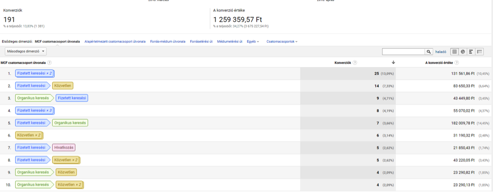This screenshot has width=493, height=192.
Task: Click Közvetlen tag in row 2
Action: 63,86
